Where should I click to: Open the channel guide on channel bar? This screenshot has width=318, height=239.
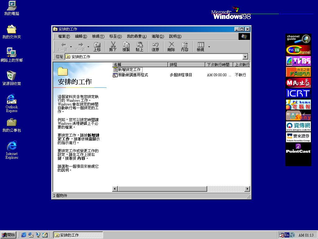[x=298, y=39]
